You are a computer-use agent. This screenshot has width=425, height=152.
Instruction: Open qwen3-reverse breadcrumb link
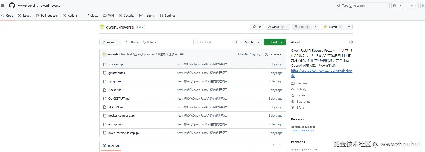pos(50,6)
